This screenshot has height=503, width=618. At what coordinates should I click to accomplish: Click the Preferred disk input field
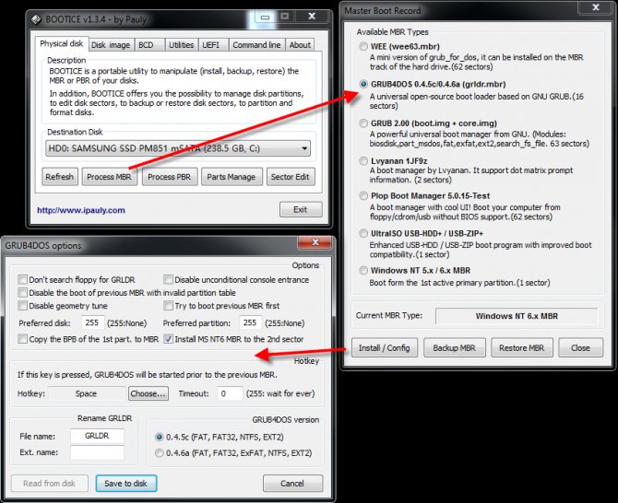click(92, 322)
